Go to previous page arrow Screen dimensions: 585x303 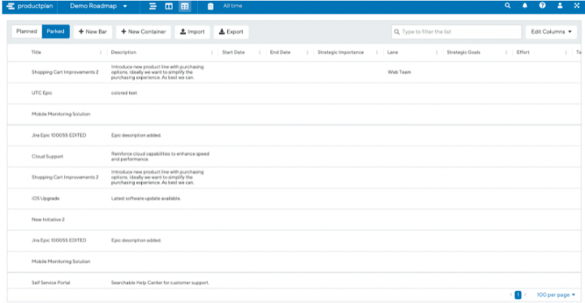click(x=510, y=295)
